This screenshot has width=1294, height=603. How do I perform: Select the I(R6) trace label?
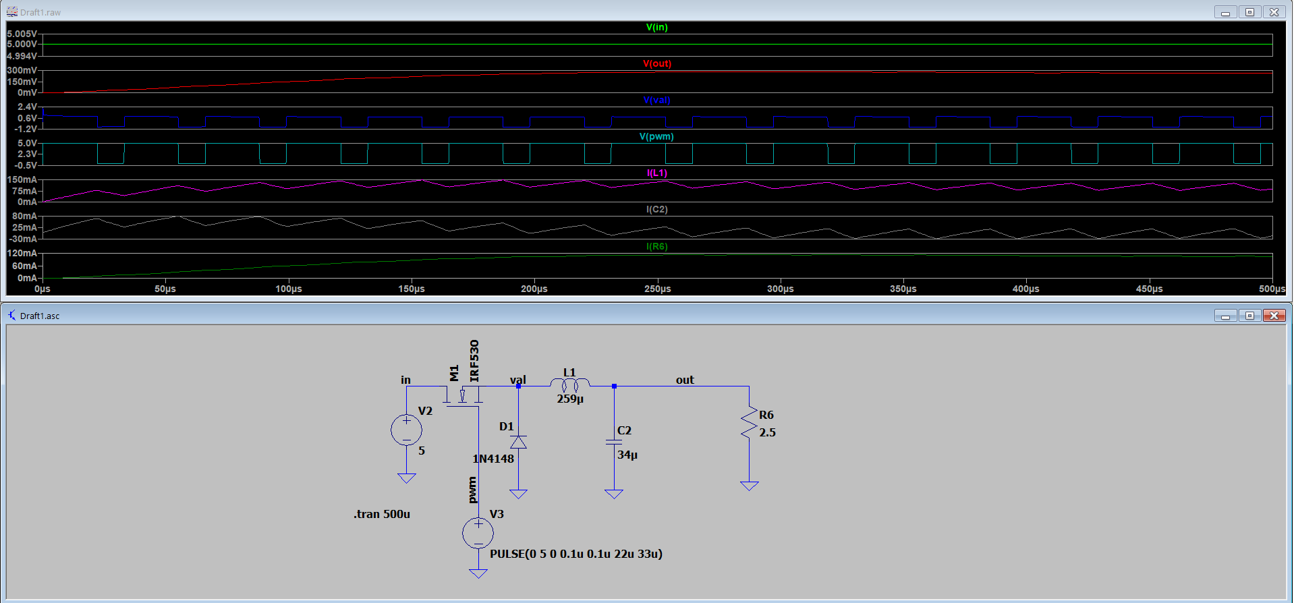(656, 246)
